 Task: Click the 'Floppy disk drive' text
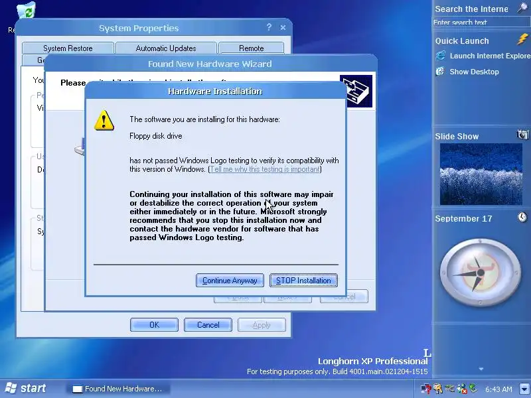pos(156,136)
